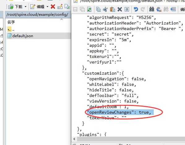This screenshot has width=185, height=145.
Task: Click the line "hideTitle": false
Action: click(110, 90)
